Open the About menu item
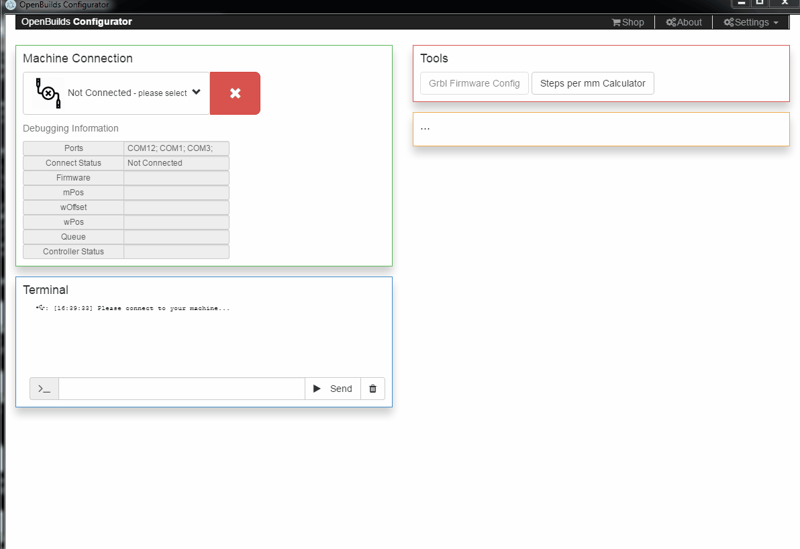The width and height of the screenshot is (800, 549). coord(683,21)
